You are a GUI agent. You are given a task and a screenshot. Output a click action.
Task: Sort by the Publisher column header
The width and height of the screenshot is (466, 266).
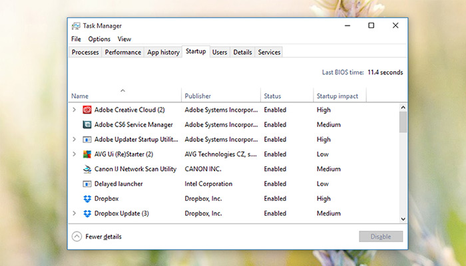coord(221,96)
